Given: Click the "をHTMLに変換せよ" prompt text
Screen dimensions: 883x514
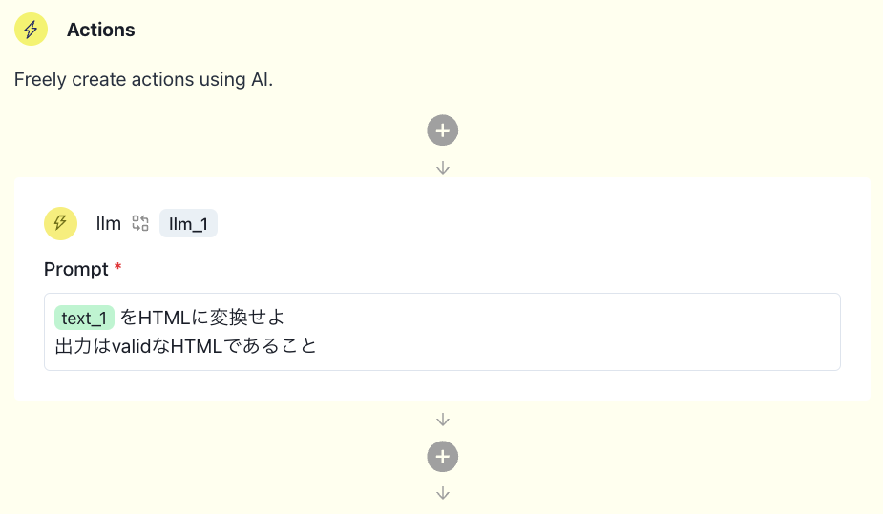Looking at the screenshot, I should (202, 318).
